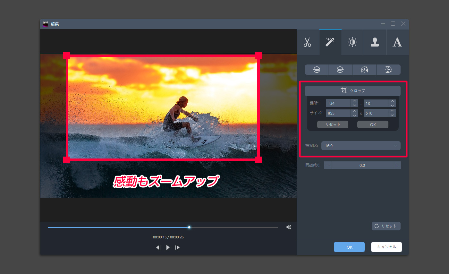Confirm crop with the OK button
This screenshot has width=449, height=274.
373,124
